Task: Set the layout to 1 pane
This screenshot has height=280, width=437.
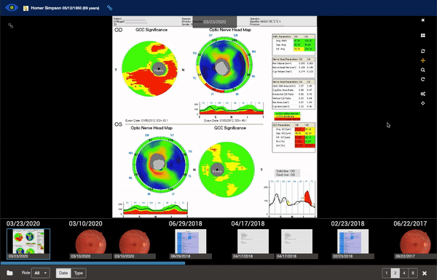Action: (x=386, y=273)
